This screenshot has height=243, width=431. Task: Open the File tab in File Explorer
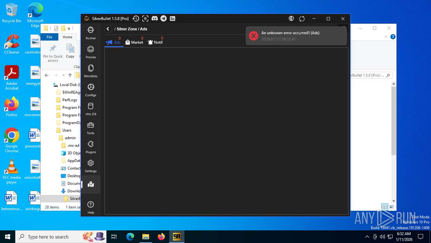pyautogui.click(x=49, y=37)
